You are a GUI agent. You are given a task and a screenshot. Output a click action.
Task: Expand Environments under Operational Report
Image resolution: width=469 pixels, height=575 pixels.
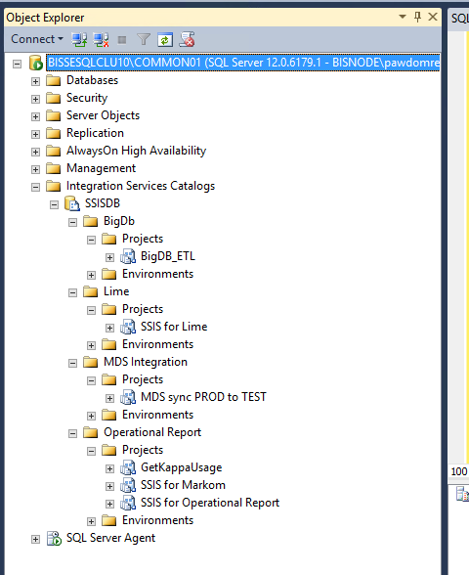coord(91,521)
